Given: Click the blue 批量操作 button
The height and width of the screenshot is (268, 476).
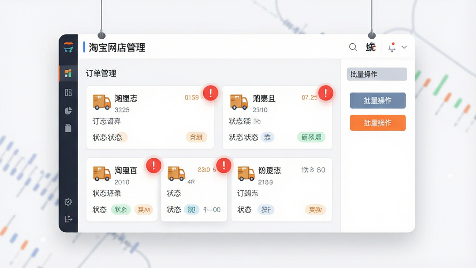Looking at the screenshot, I should coord(377,100).
